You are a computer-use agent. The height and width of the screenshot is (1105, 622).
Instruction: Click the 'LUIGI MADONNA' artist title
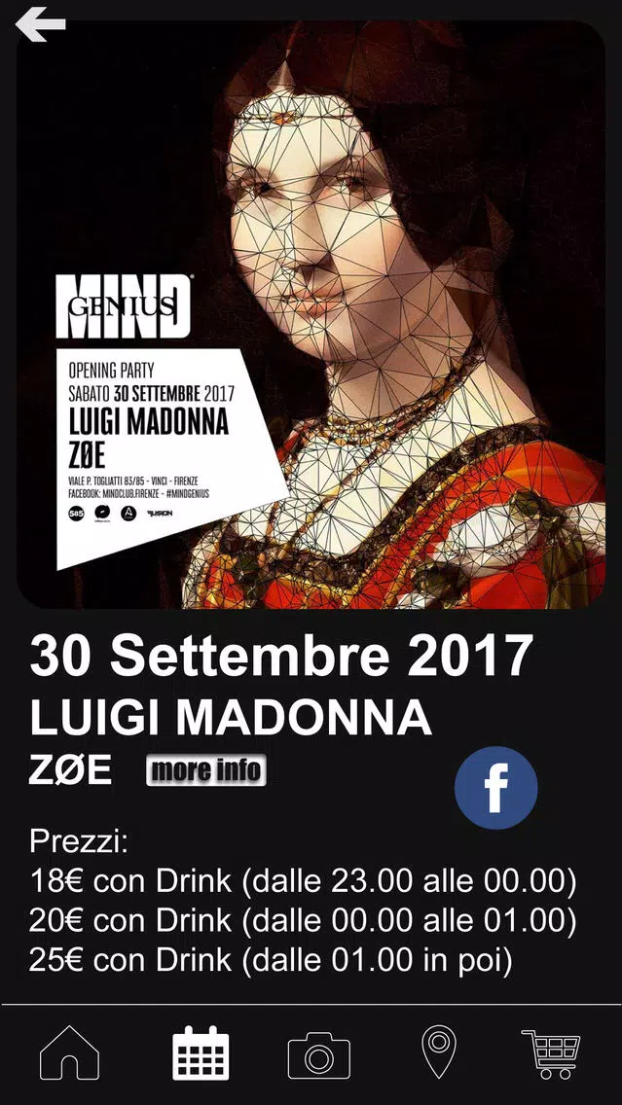(231, 719)
